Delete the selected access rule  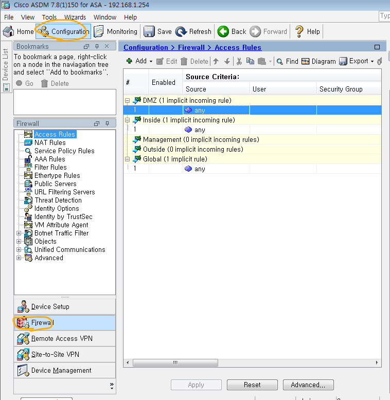(194, 61)
